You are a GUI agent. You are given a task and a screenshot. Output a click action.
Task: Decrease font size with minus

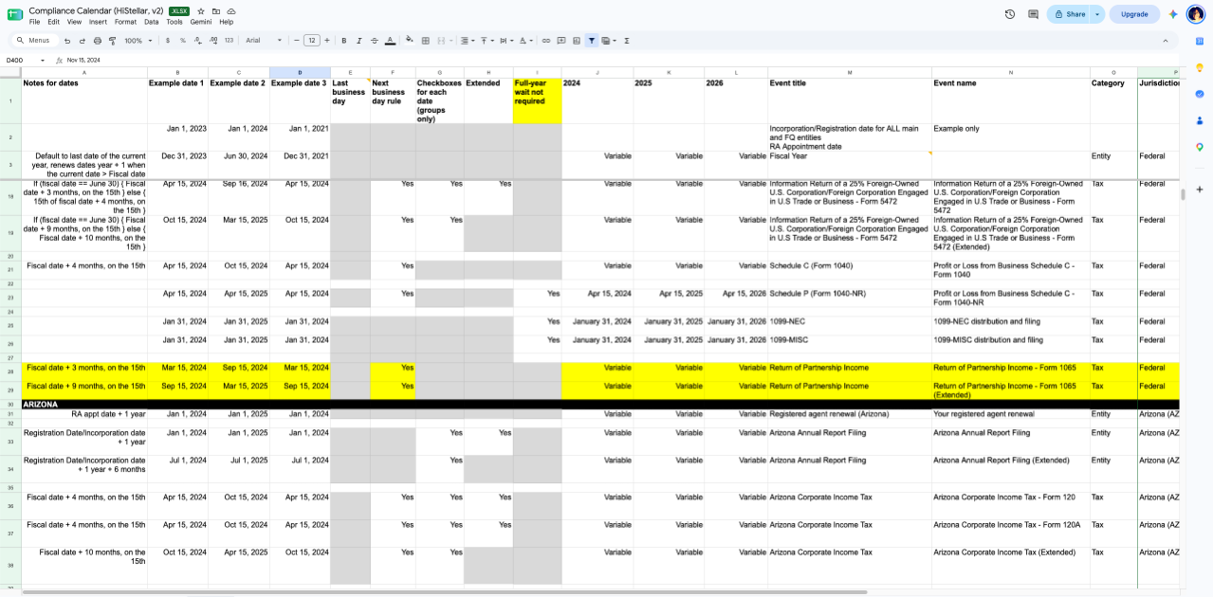[297, 41]
